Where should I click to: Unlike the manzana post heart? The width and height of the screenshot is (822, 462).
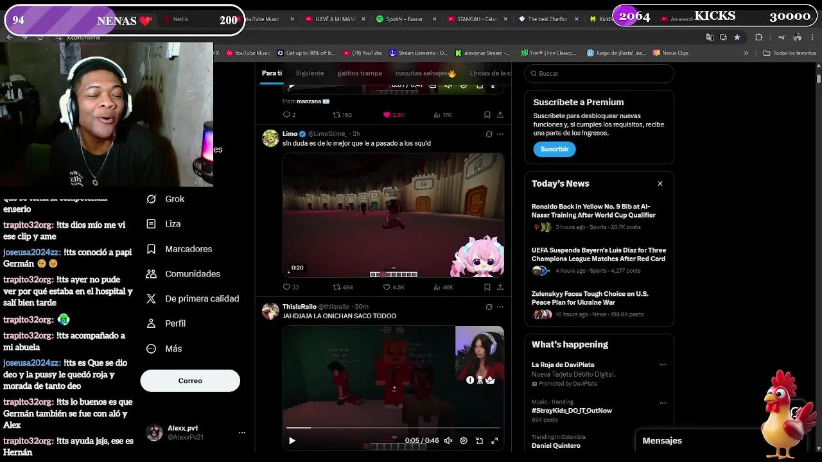click(387, 115)
